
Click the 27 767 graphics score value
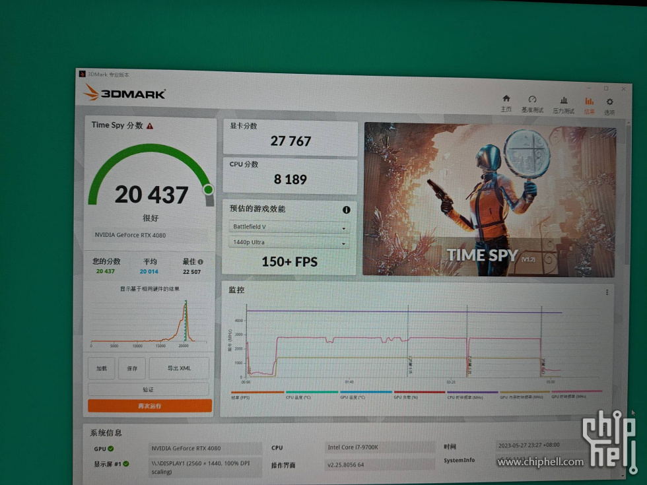tap(290, 141)
